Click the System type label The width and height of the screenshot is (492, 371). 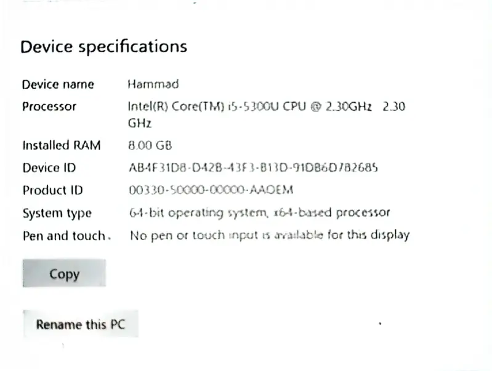pos(57,213)
